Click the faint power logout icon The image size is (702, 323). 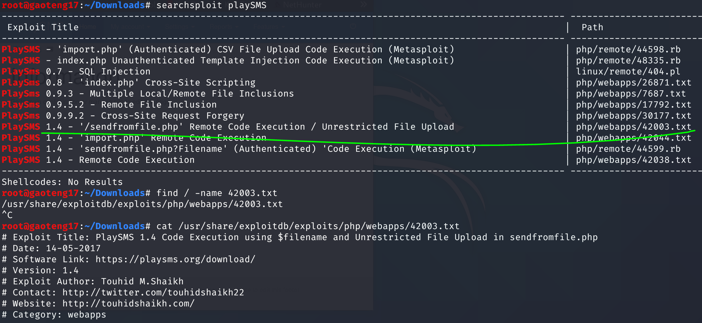353,27
